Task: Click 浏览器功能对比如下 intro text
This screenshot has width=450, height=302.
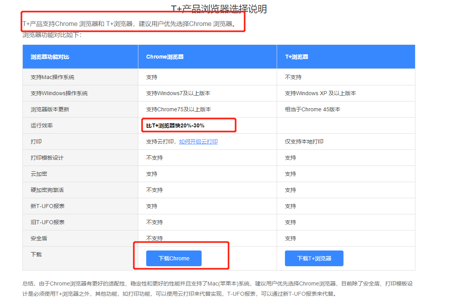Action: click(x=52, y=35)
